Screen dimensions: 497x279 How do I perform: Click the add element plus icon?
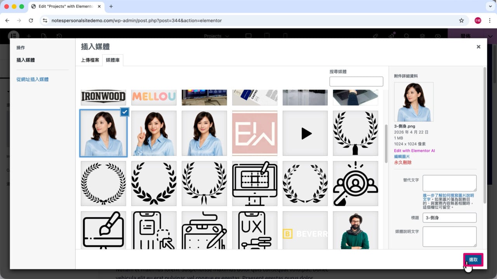[x=29, y=36]
